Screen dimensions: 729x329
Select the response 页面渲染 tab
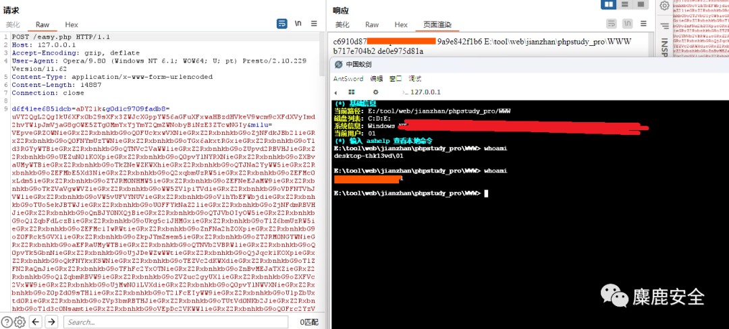(x=437, y=24)
